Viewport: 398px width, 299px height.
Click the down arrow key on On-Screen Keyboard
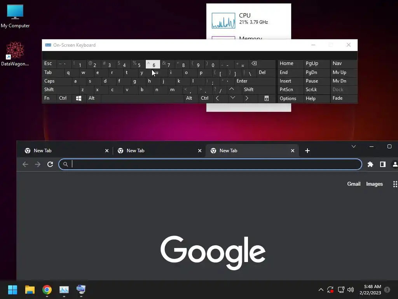pos(232,98)
